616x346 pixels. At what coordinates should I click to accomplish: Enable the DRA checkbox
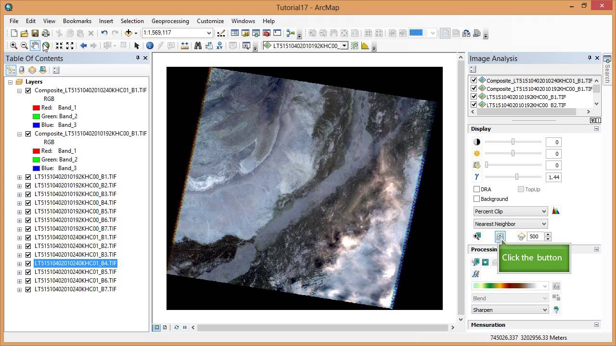coord(477,189)
